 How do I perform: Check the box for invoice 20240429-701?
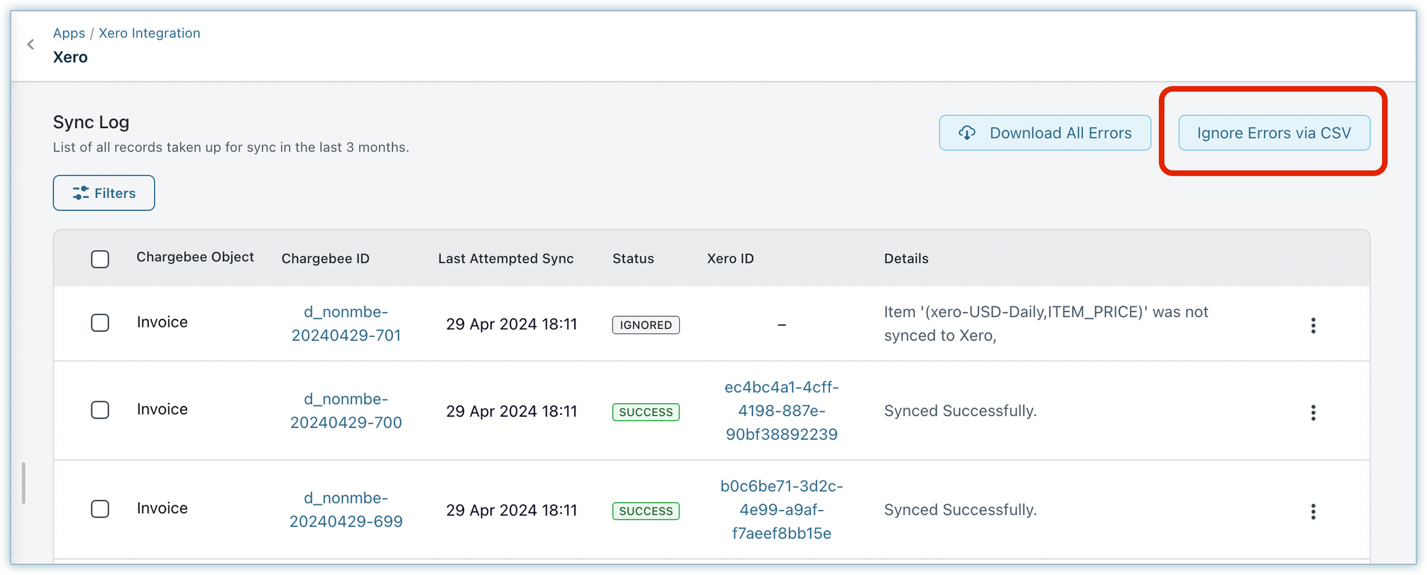pyautogui.click(x=100, y=323)
